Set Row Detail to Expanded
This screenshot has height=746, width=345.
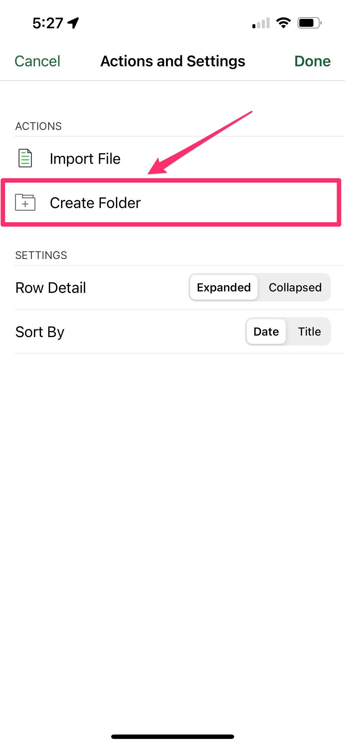click(224, 287)
